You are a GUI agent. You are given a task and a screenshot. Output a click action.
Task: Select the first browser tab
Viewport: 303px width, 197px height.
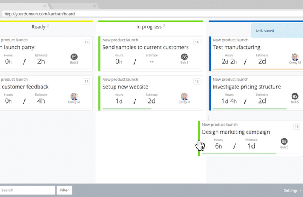pyautogui.click(x=25, y=6)
